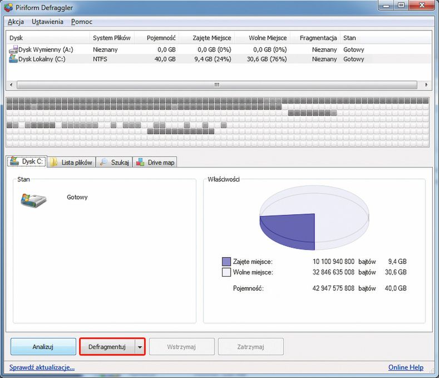Switch to the Dysk C: tab
The height and width of the screenshot is (378, 439).
tap(27, 161)
